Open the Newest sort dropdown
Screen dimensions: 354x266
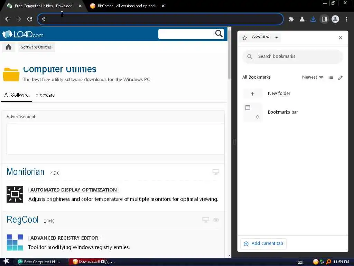pyautogui.click(x=313, y=77)
